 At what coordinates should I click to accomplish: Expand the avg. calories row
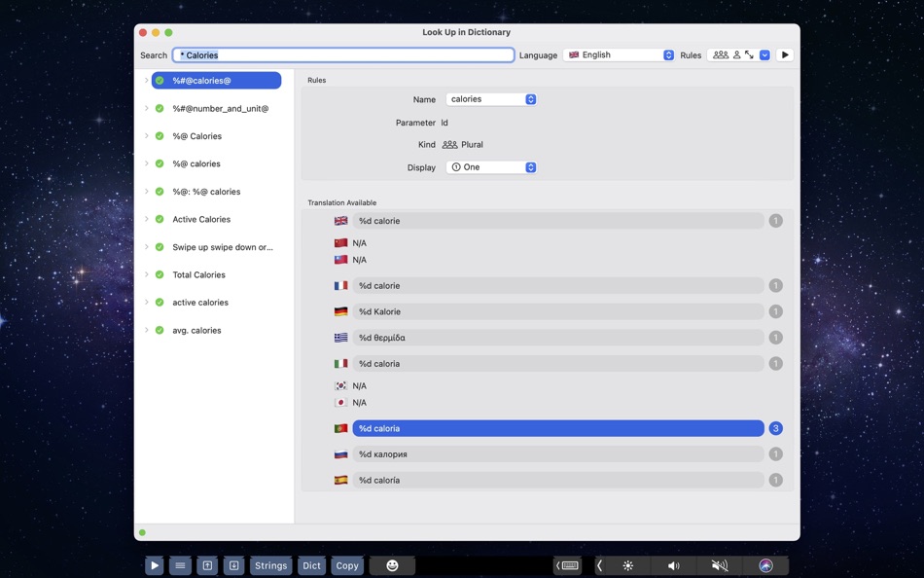146,330
